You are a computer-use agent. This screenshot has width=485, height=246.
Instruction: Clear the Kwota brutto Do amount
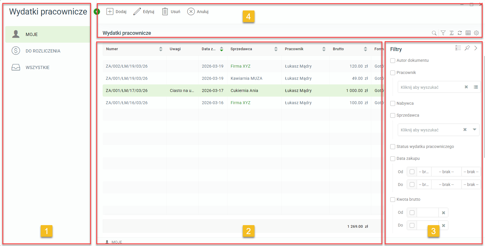click(443, 225)
